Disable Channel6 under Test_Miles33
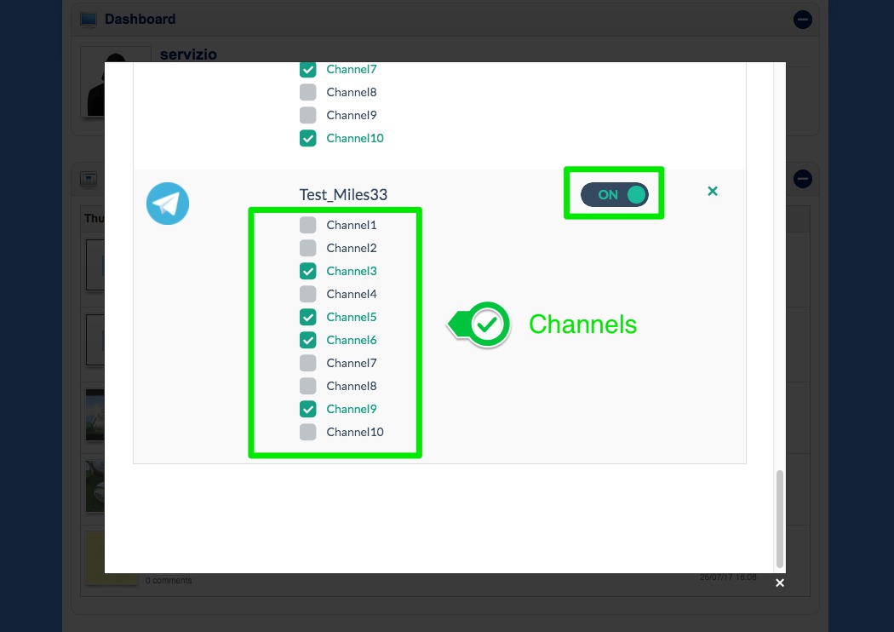Screen dimensions: 894x632 coord(308,341)
